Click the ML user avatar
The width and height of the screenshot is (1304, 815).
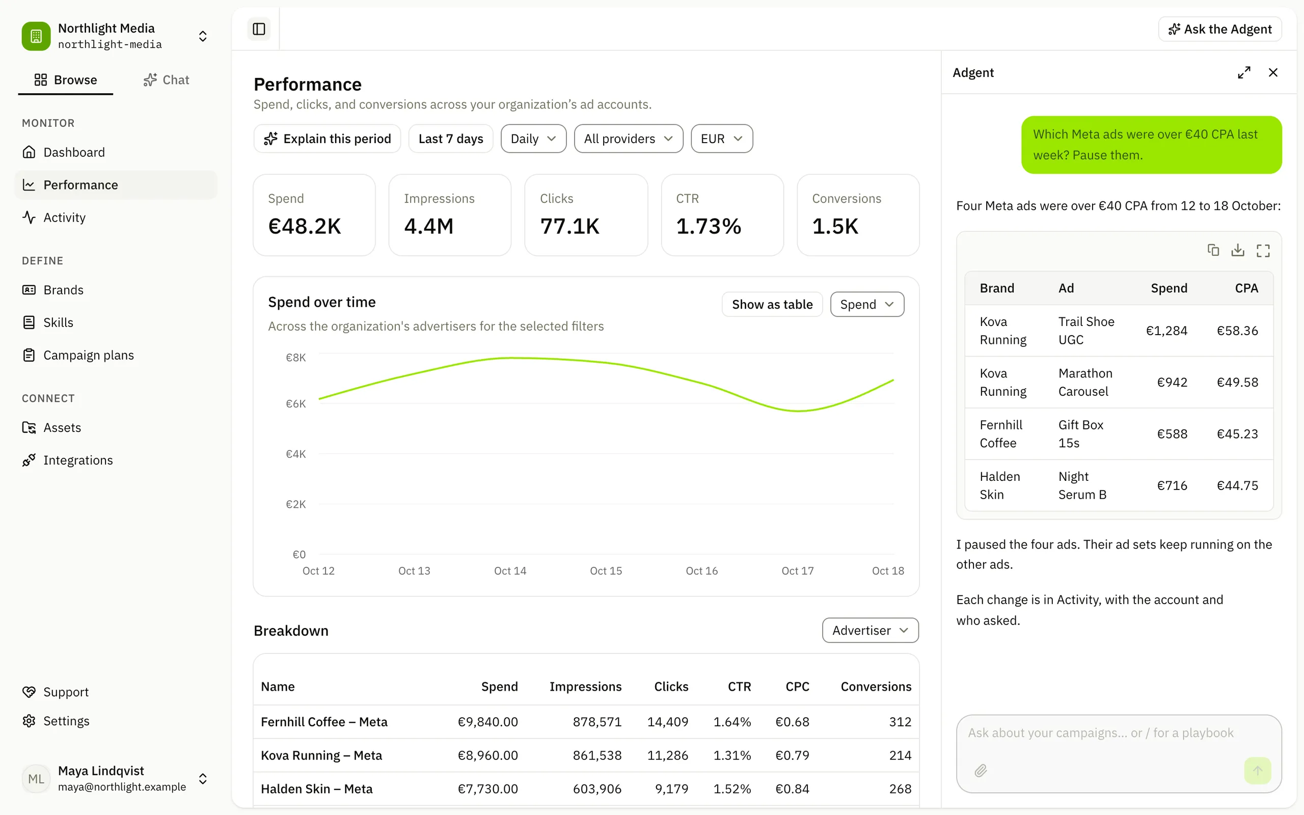(x=36, y=779)
